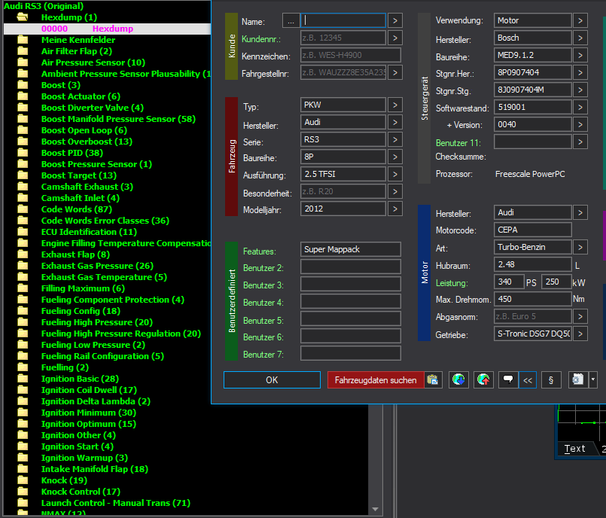Click the Features field with Super Mappack
Image resolution: width=606 pixels, height=518 pixels.
tap(351, 249)
